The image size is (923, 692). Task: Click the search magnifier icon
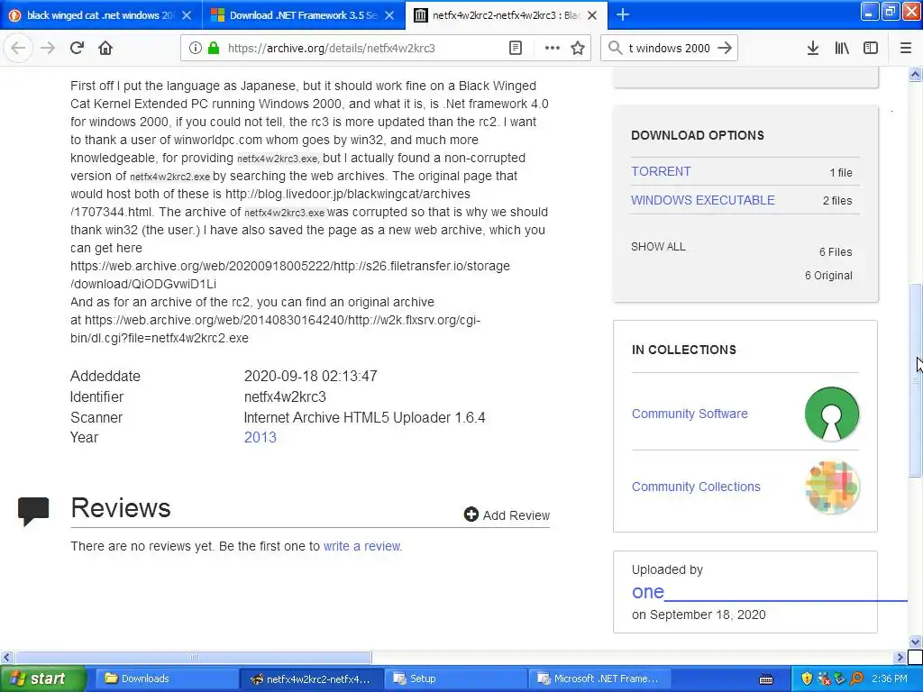[615, 48]
